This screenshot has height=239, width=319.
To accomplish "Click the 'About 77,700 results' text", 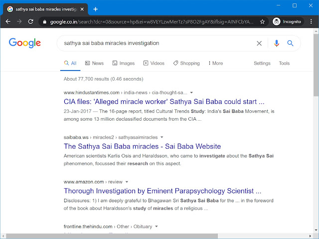I will [103, 79].
